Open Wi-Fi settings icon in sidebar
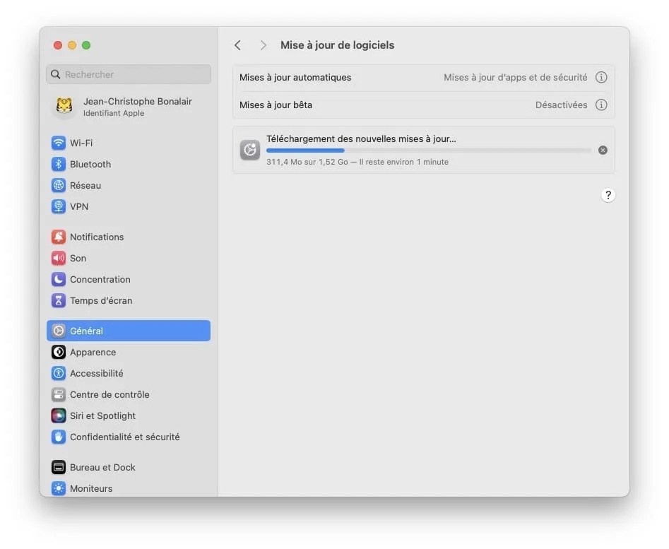Viewport: 669px width, 549px height. (59, 143)
